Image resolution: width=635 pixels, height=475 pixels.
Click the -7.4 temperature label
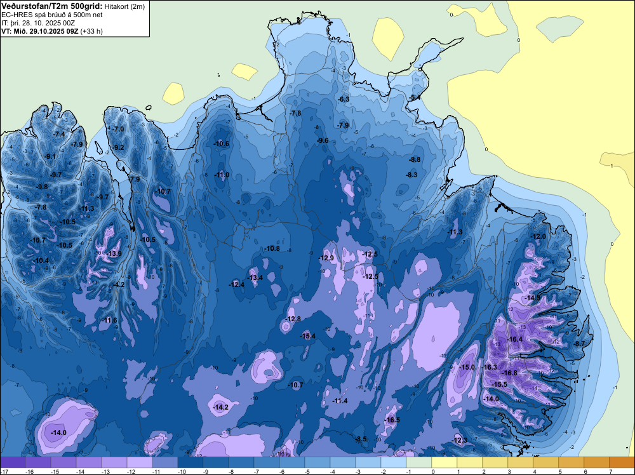tap(58, 134)
